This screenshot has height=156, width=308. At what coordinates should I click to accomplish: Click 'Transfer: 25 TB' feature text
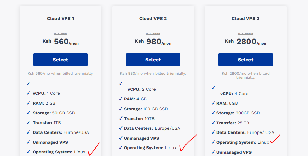[x=233, y=123]
